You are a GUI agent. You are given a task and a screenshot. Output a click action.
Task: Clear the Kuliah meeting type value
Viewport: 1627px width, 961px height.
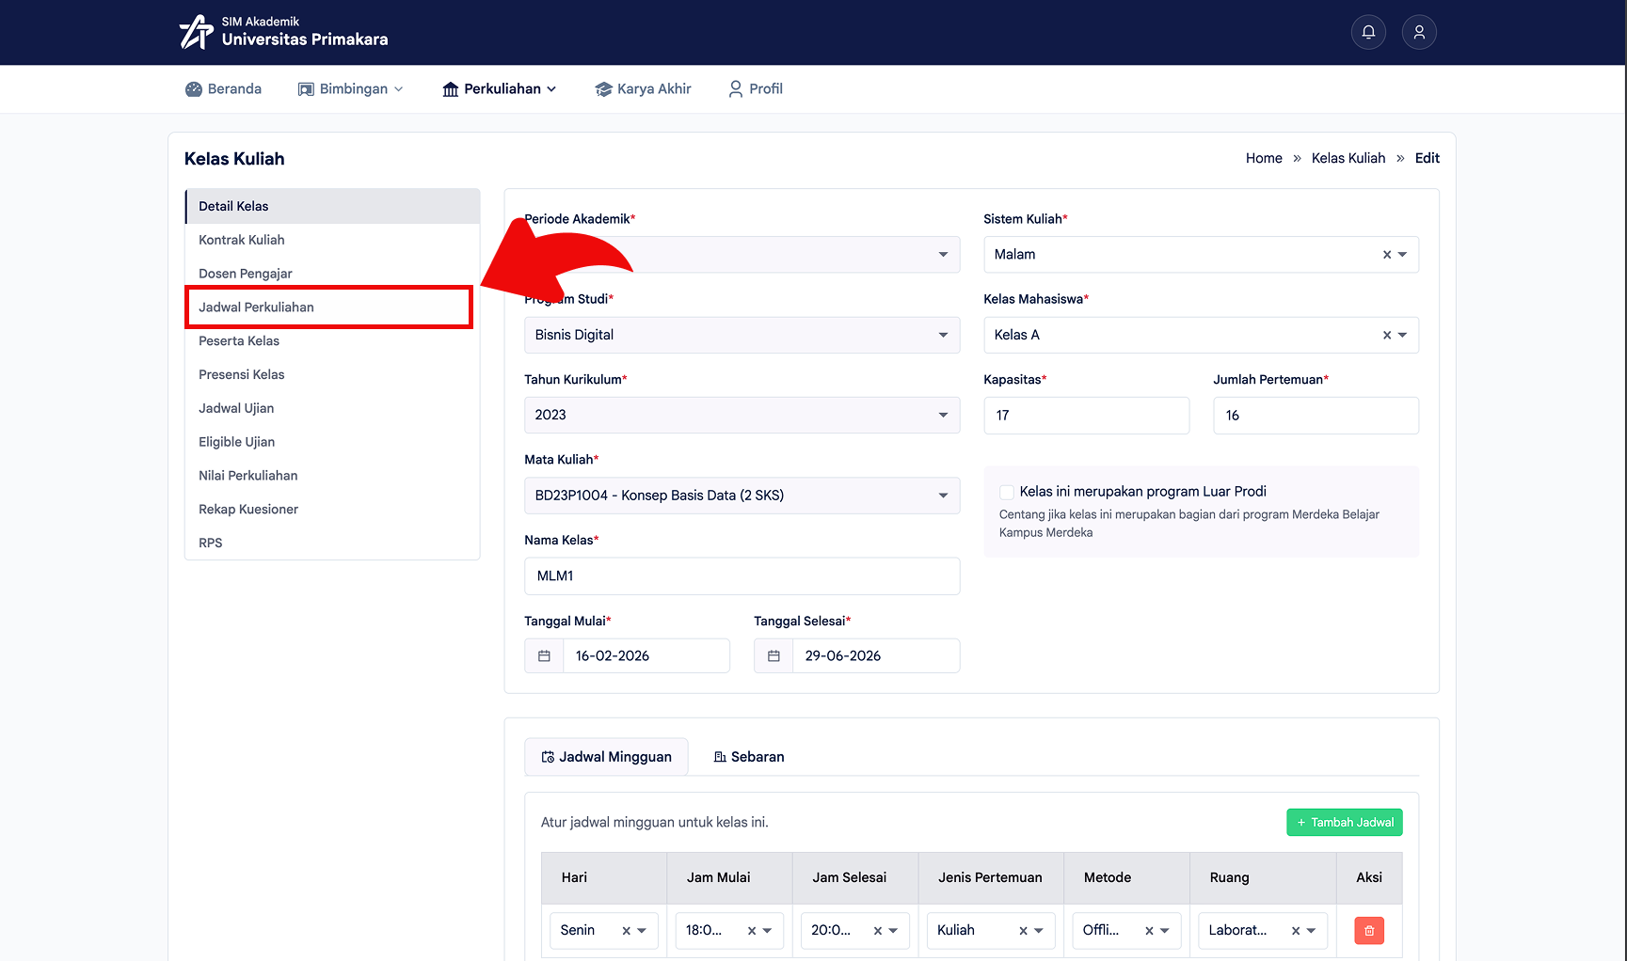tap(1023, 931)
